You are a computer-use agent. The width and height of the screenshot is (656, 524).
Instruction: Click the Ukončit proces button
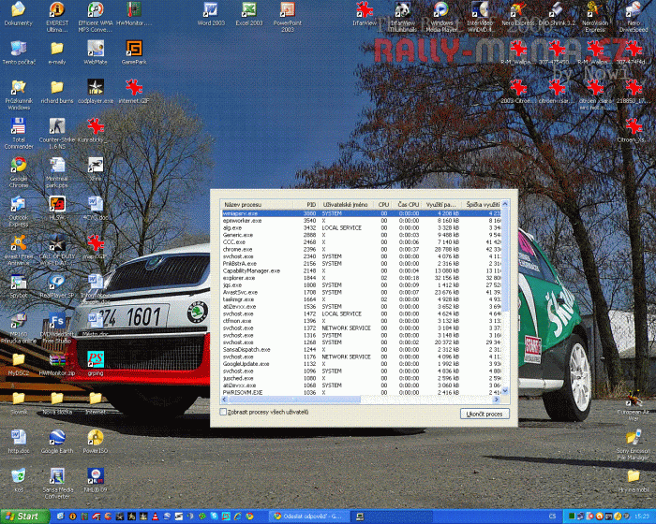(486, 413)
